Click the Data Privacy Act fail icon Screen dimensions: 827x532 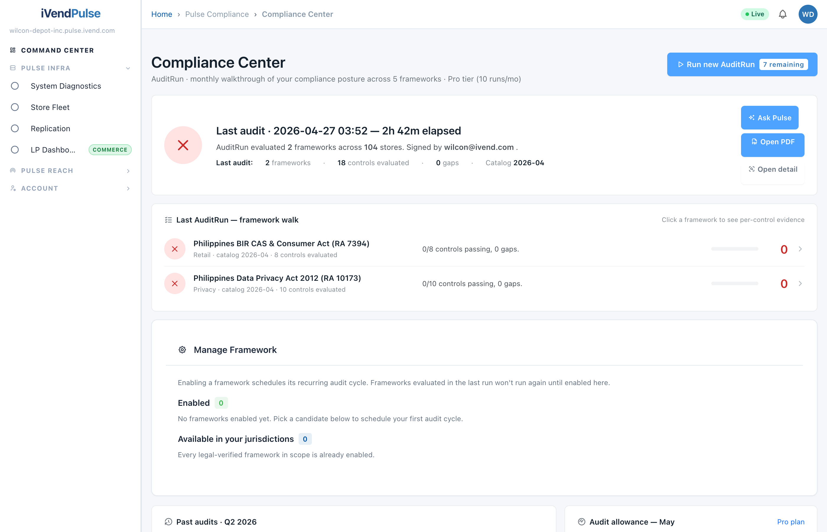(x=175, y=283)
